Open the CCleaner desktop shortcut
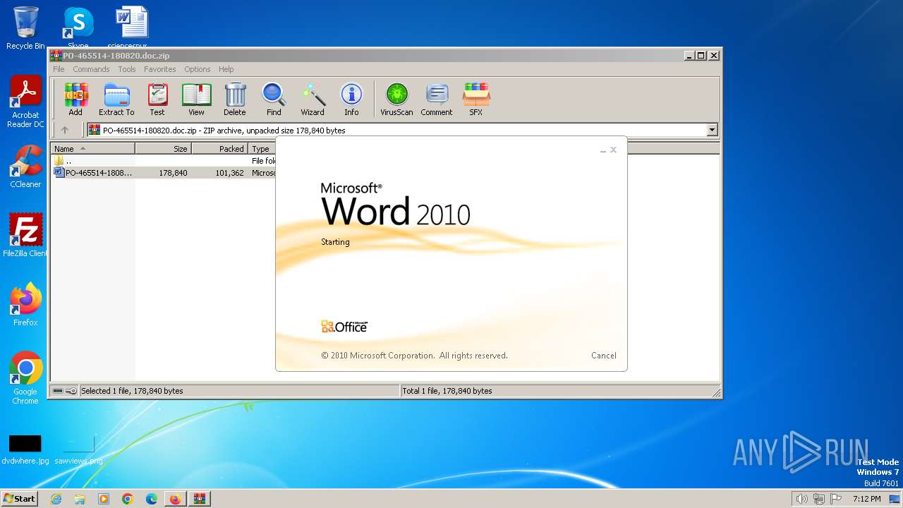Image resolution: width=903 pixels, height=508 pixels. tap(25, 167)
